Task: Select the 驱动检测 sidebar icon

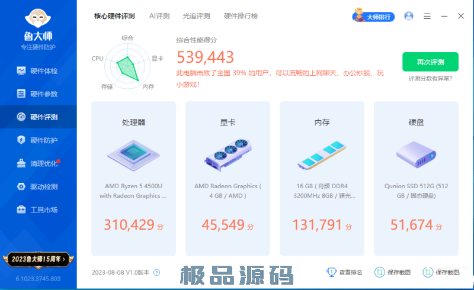Action: tap(21, 186)
